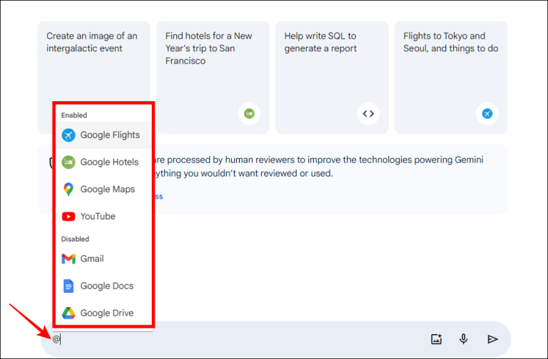Activate the microphone voice input
The image size is (548, 359).
[463, 339]
